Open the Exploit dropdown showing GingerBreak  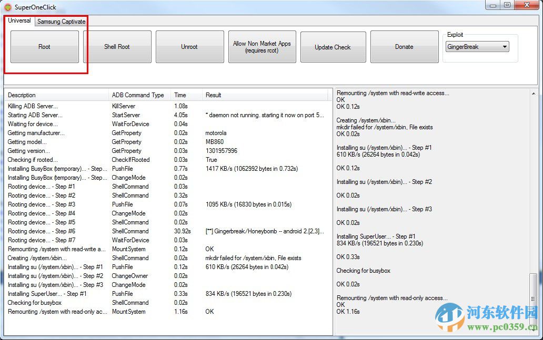[x=478, y=47]
